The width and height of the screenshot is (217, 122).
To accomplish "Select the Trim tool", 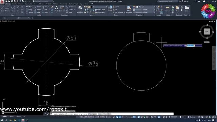I will [x=45, y=7].
